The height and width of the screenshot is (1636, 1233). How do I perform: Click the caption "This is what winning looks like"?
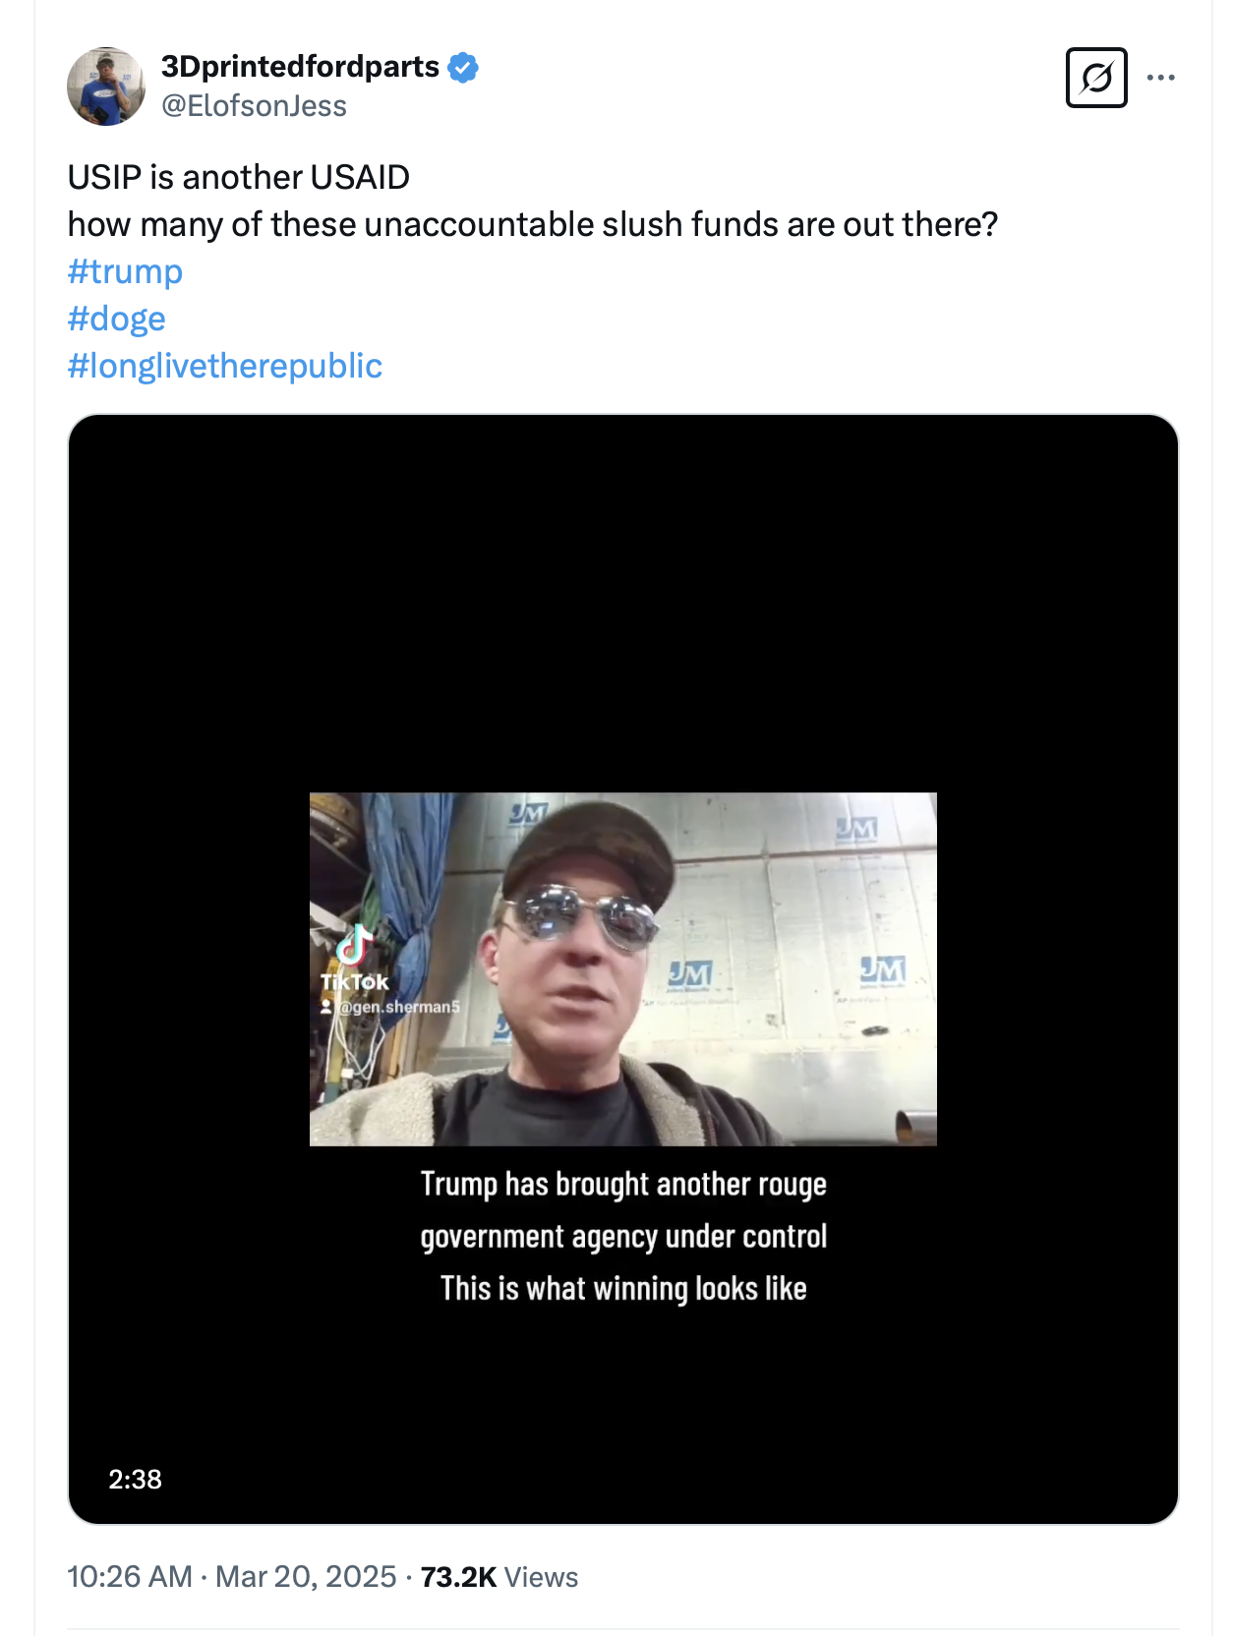[623, 1289]
